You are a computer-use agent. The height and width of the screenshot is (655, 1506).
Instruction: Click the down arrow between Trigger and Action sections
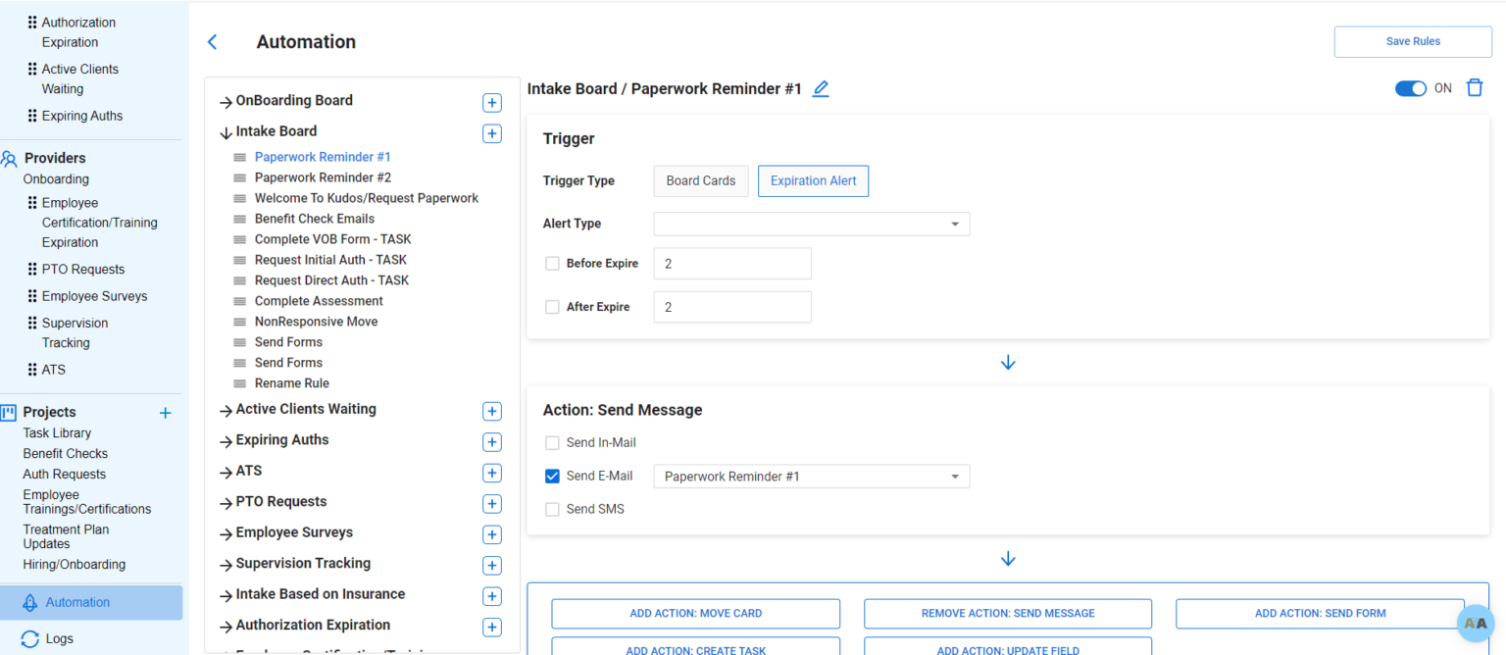(1008, 362)
